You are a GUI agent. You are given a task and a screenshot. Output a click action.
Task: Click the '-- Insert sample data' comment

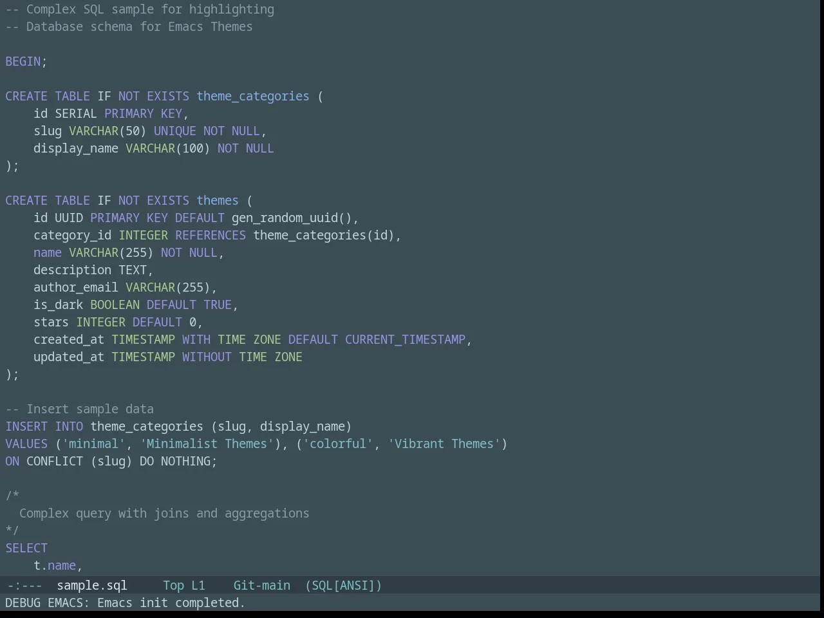click(80, 409)
